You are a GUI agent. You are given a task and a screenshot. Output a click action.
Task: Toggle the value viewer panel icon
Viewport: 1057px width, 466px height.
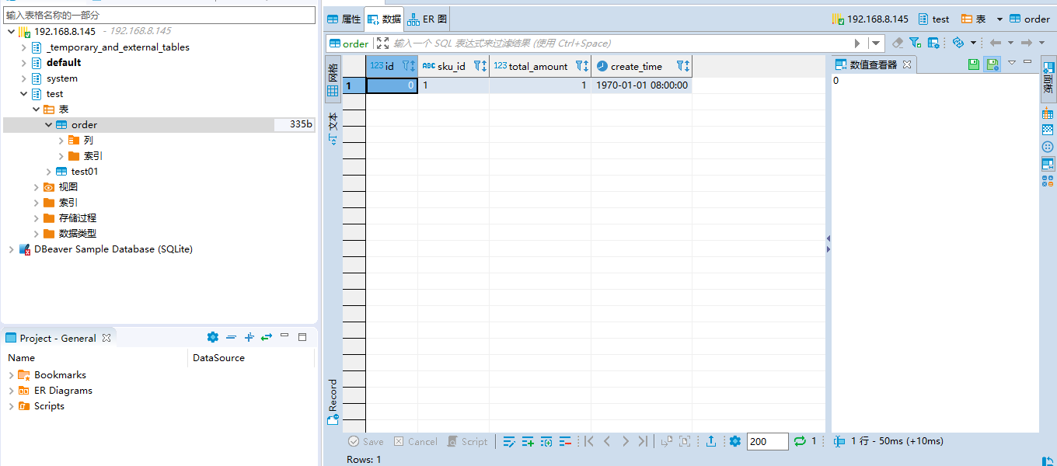1048,164
